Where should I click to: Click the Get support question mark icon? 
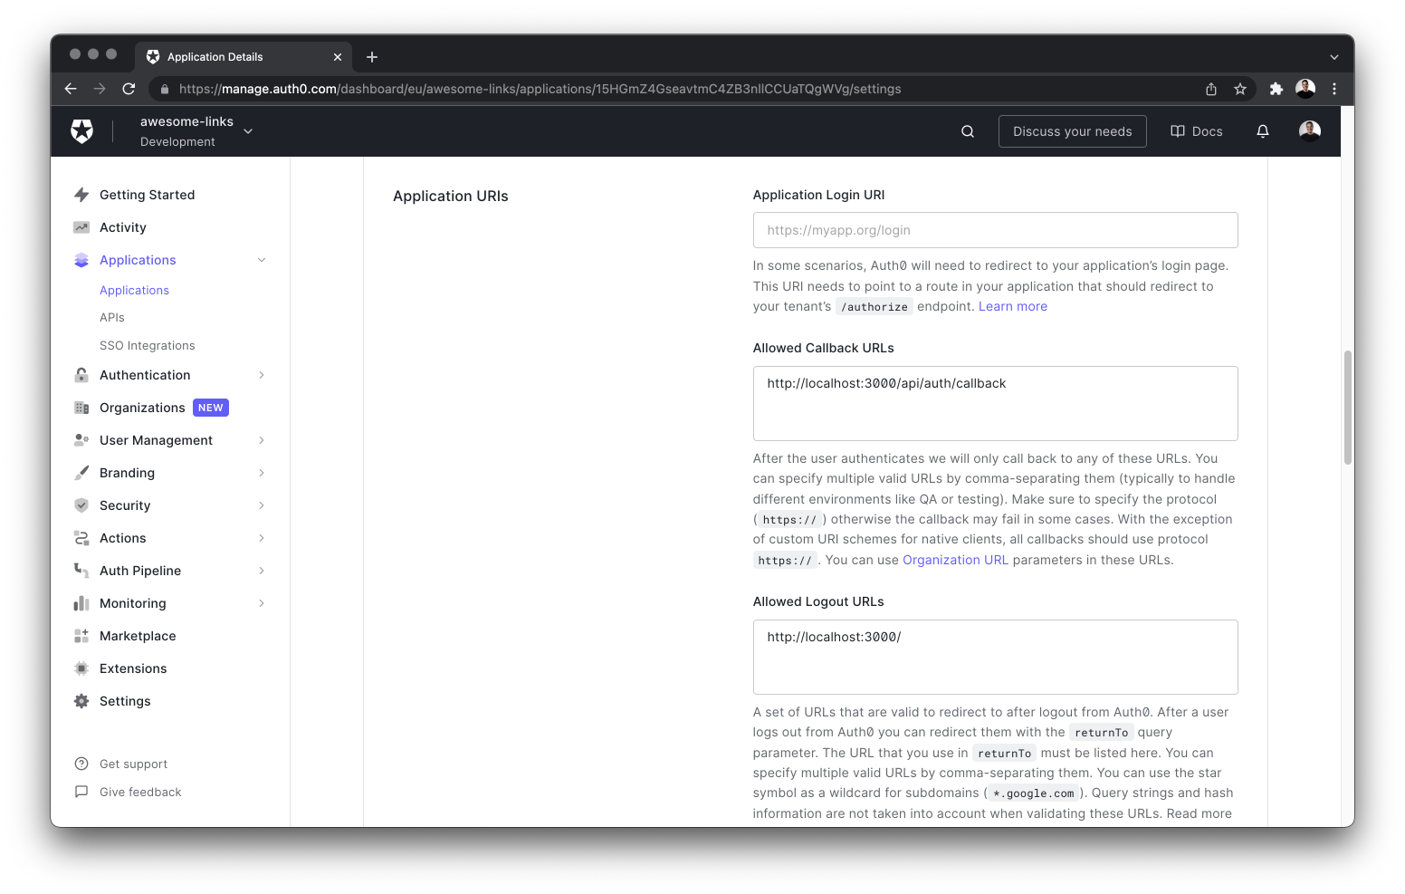(x=81, y=763)
